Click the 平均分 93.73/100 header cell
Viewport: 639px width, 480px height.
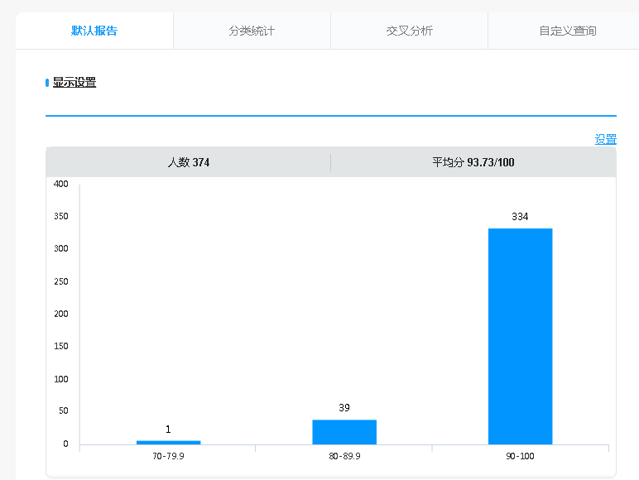[x=473, y=162]
